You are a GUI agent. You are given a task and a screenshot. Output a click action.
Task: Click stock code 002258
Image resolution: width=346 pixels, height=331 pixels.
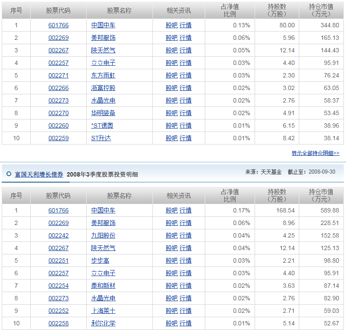coord(58,324)
